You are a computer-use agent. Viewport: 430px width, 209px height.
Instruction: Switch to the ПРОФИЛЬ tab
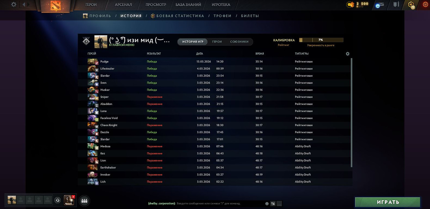[97, 16]
